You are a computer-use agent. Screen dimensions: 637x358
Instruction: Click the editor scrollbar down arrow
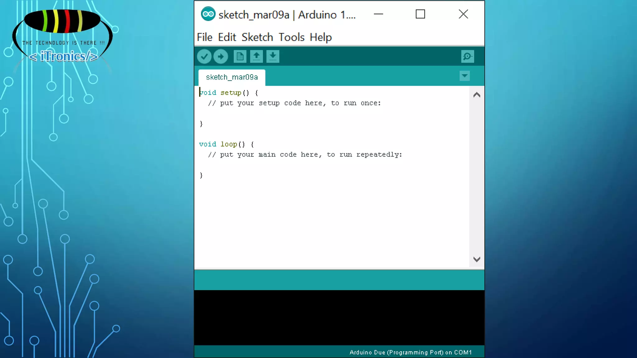point(477,259)
